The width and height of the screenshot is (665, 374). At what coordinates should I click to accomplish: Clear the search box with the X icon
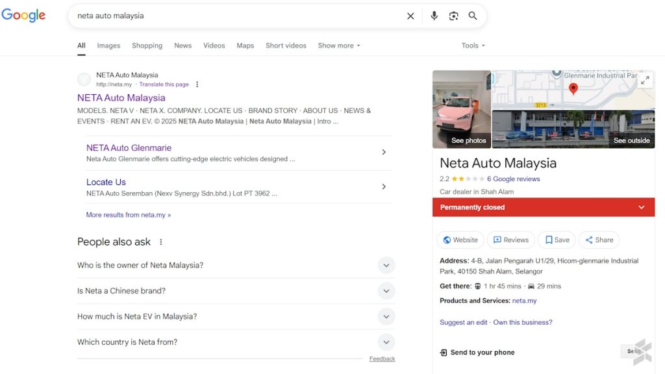point(410,16)
